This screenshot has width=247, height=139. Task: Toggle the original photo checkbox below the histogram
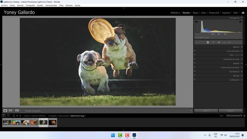click(x=196, y=37)
